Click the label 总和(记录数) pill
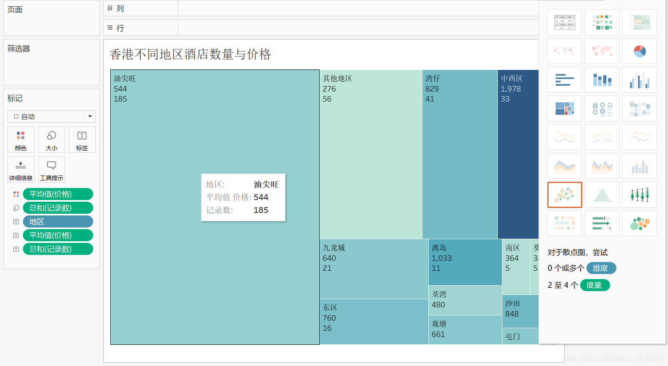 (58, 249)
